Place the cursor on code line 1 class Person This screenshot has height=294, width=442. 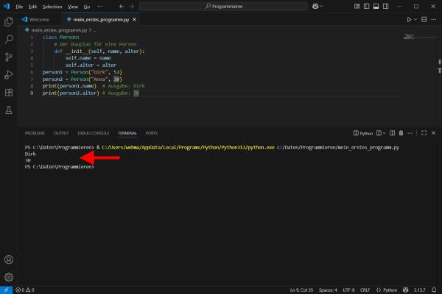pos(61,37)
